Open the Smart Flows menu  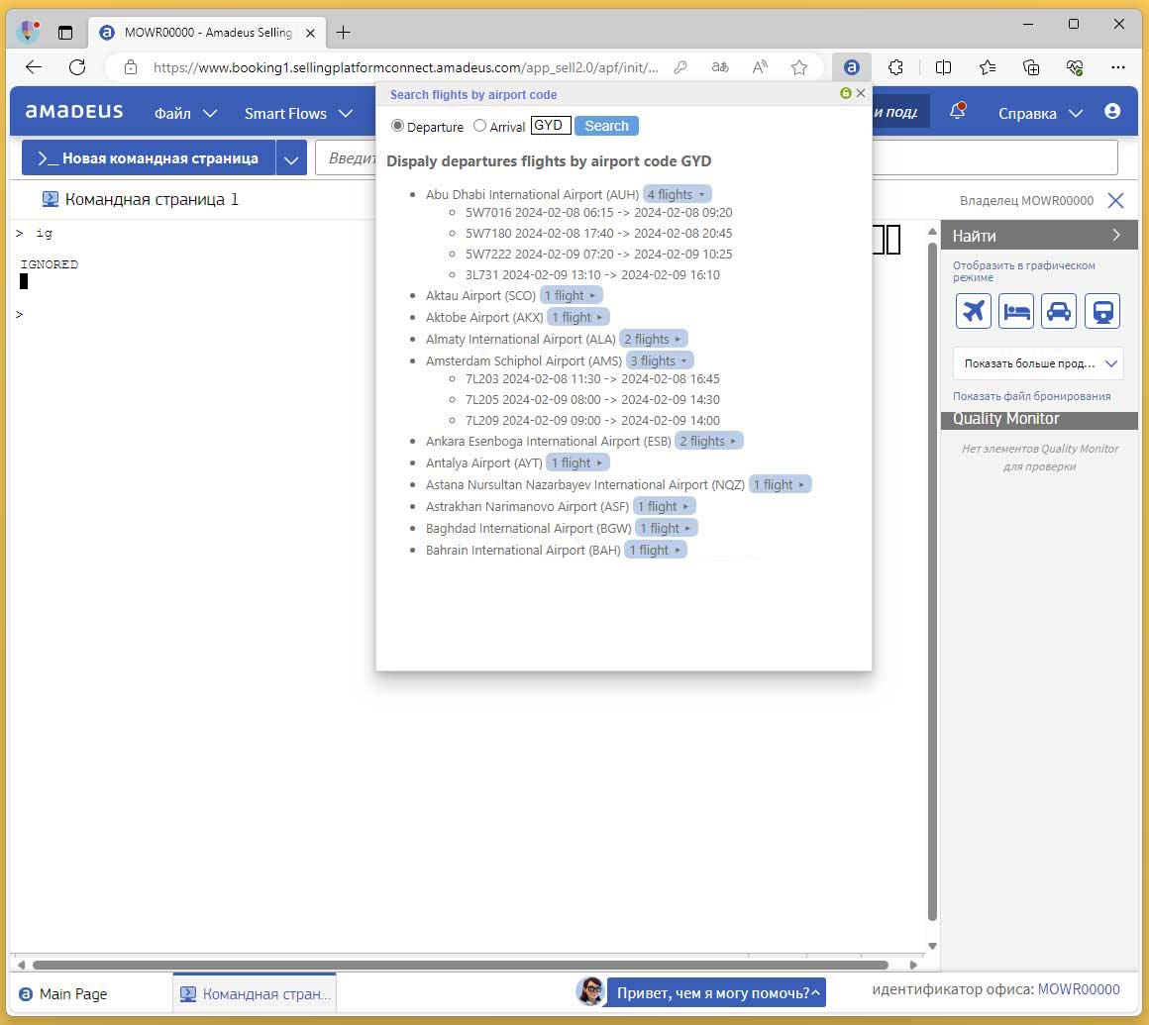(298, 114)
